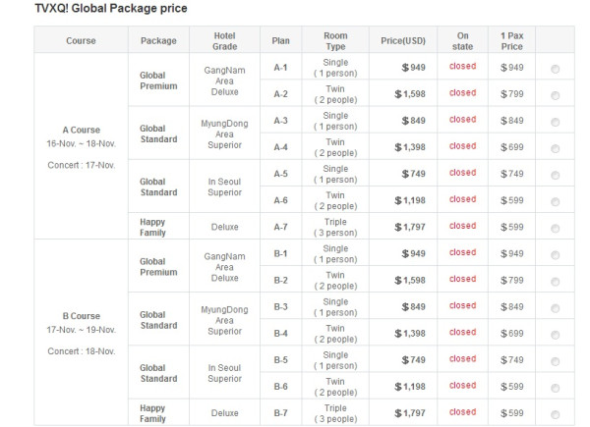Click the 'Course' column header

(81, 40)
